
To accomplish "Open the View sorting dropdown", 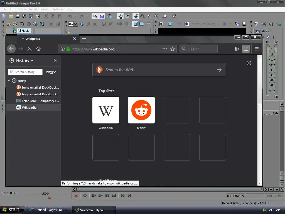I will click(x=51, y=72).
